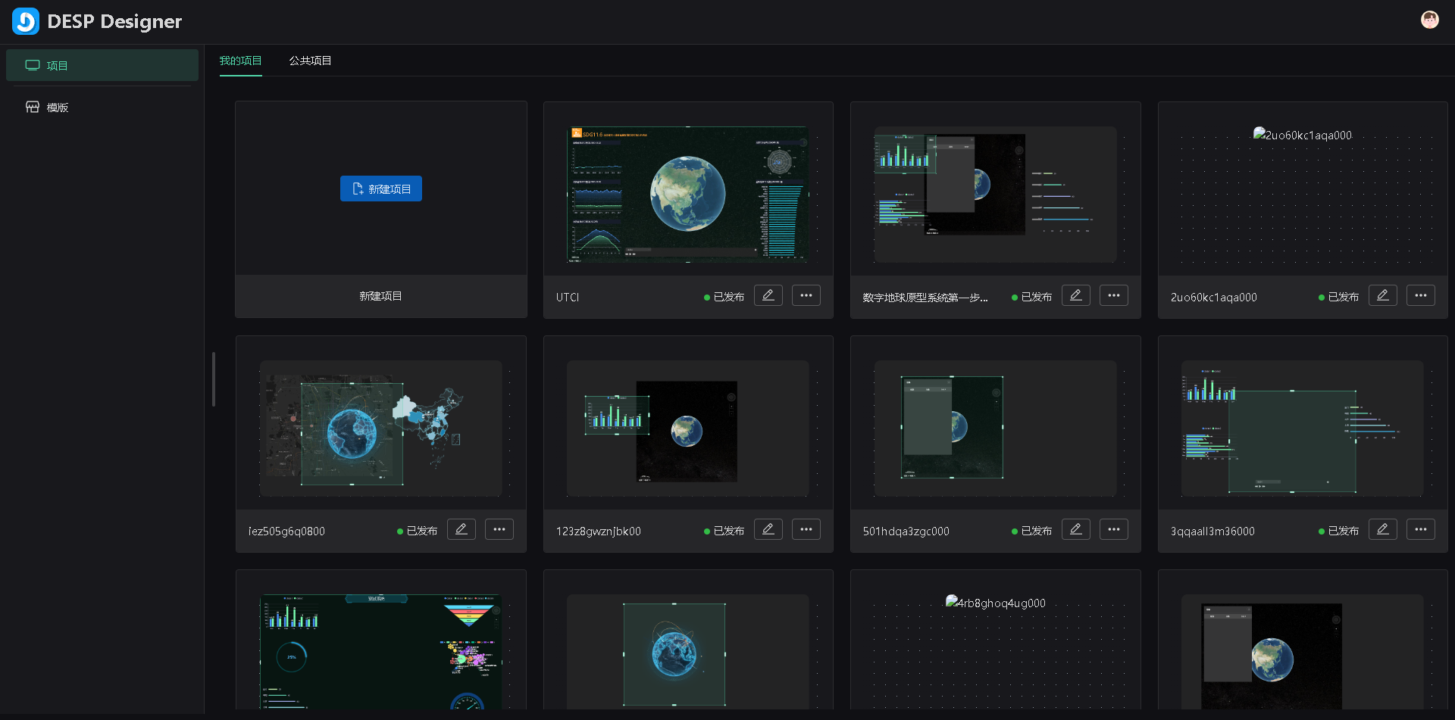Open 模板 in the sidebar

pos(58,108)
